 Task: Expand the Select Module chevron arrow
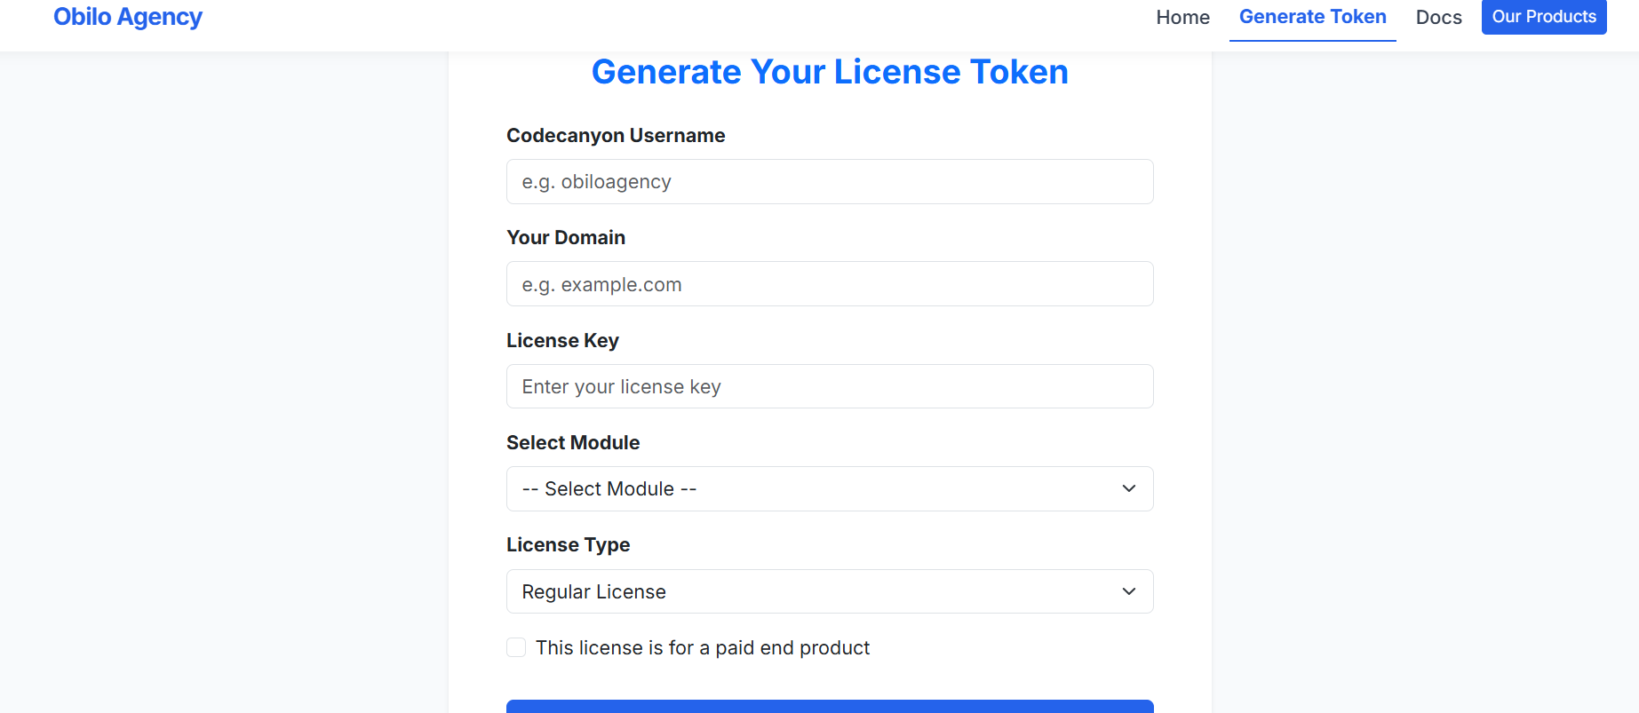pos(1128,488)
